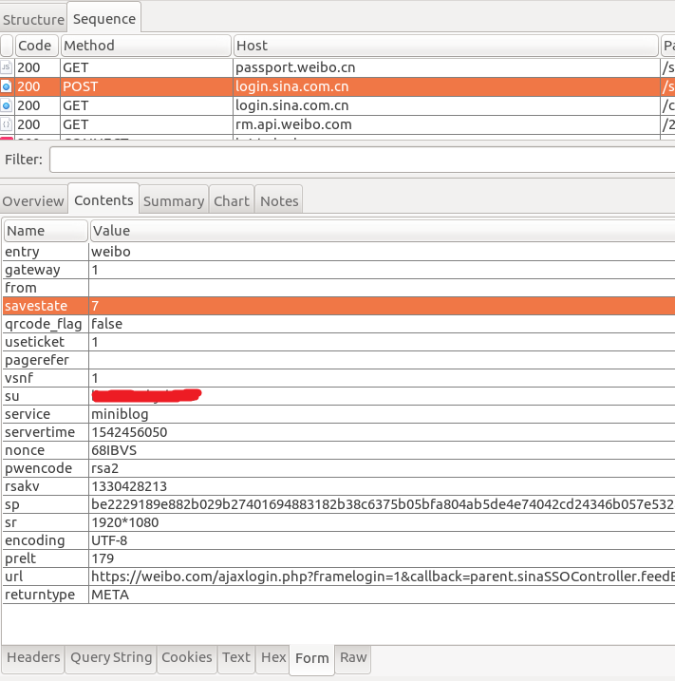Image resolution: width=675 pixels, height=681 pixels.
Task: Select the Contents tab
Action: point(103,200)
